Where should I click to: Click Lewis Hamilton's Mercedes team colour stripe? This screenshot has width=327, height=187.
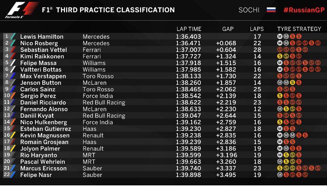point(13,36)
